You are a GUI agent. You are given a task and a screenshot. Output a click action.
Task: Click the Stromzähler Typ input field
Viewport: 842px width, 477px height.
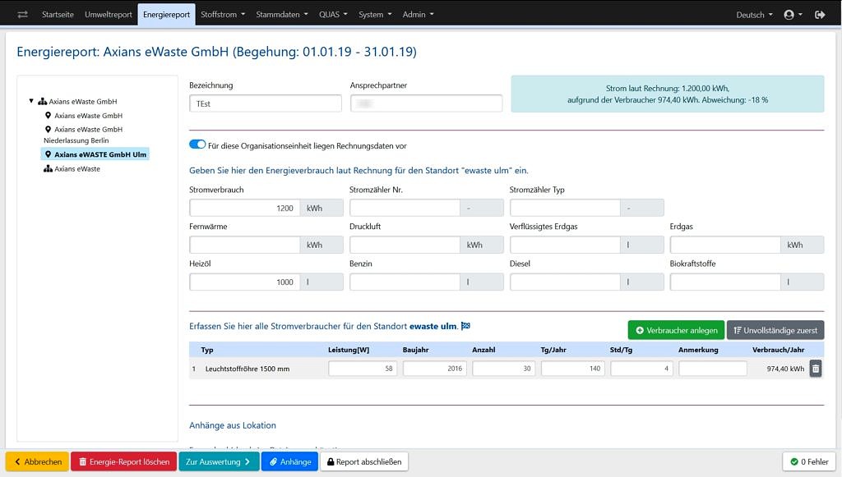[565, 208]
